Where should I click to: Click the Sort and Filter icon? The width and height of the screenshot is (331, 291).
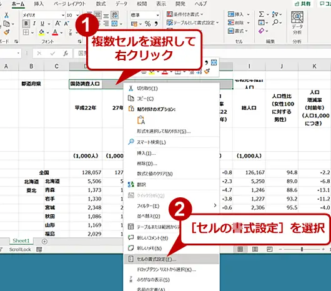(x=275, y=14)
